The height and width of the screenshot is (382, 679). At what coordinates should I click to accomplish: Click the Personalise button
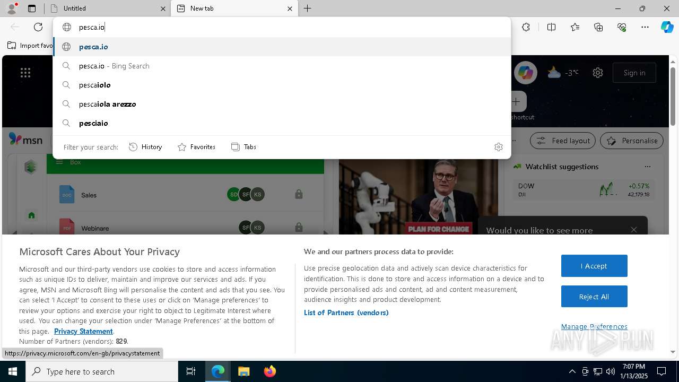click(x=632, y=141)
